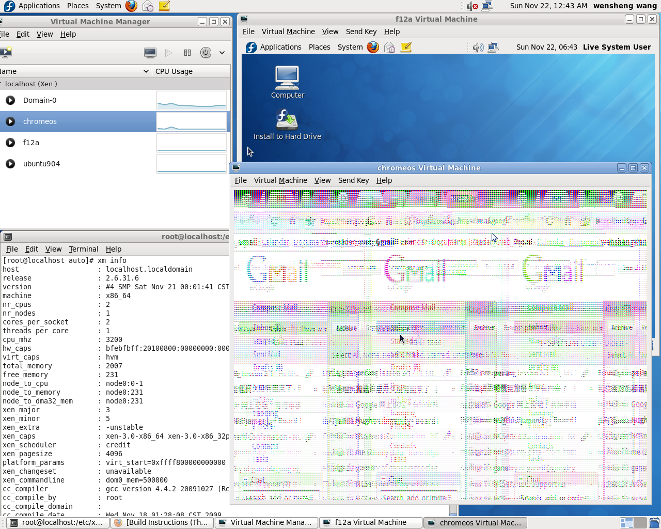Open Help menu in chromeos window
Viewport: 661px width, 529px height.
[384, 180]
